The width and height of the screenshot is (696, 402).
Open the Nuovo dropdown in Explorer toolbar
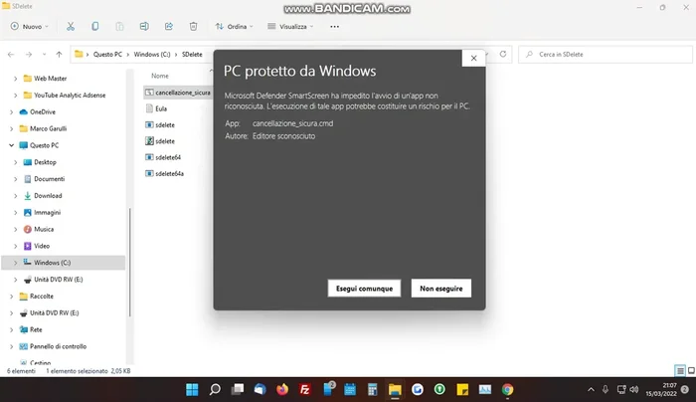(29, 26)
